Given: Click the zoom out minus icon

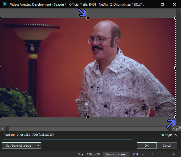Looking at the screenshot, I should coord(143,154).
